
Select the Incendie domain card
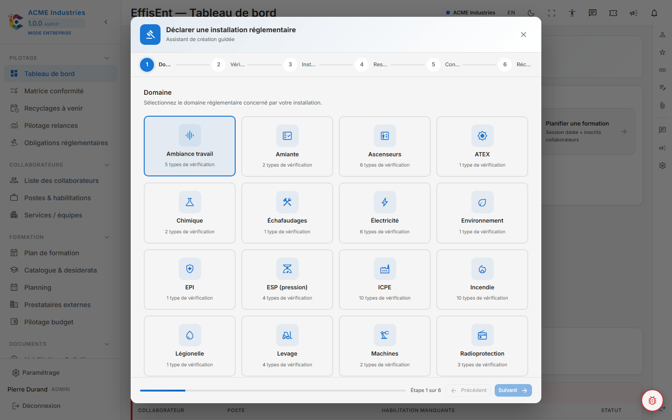pyautogui.click(x=482, y=280)
